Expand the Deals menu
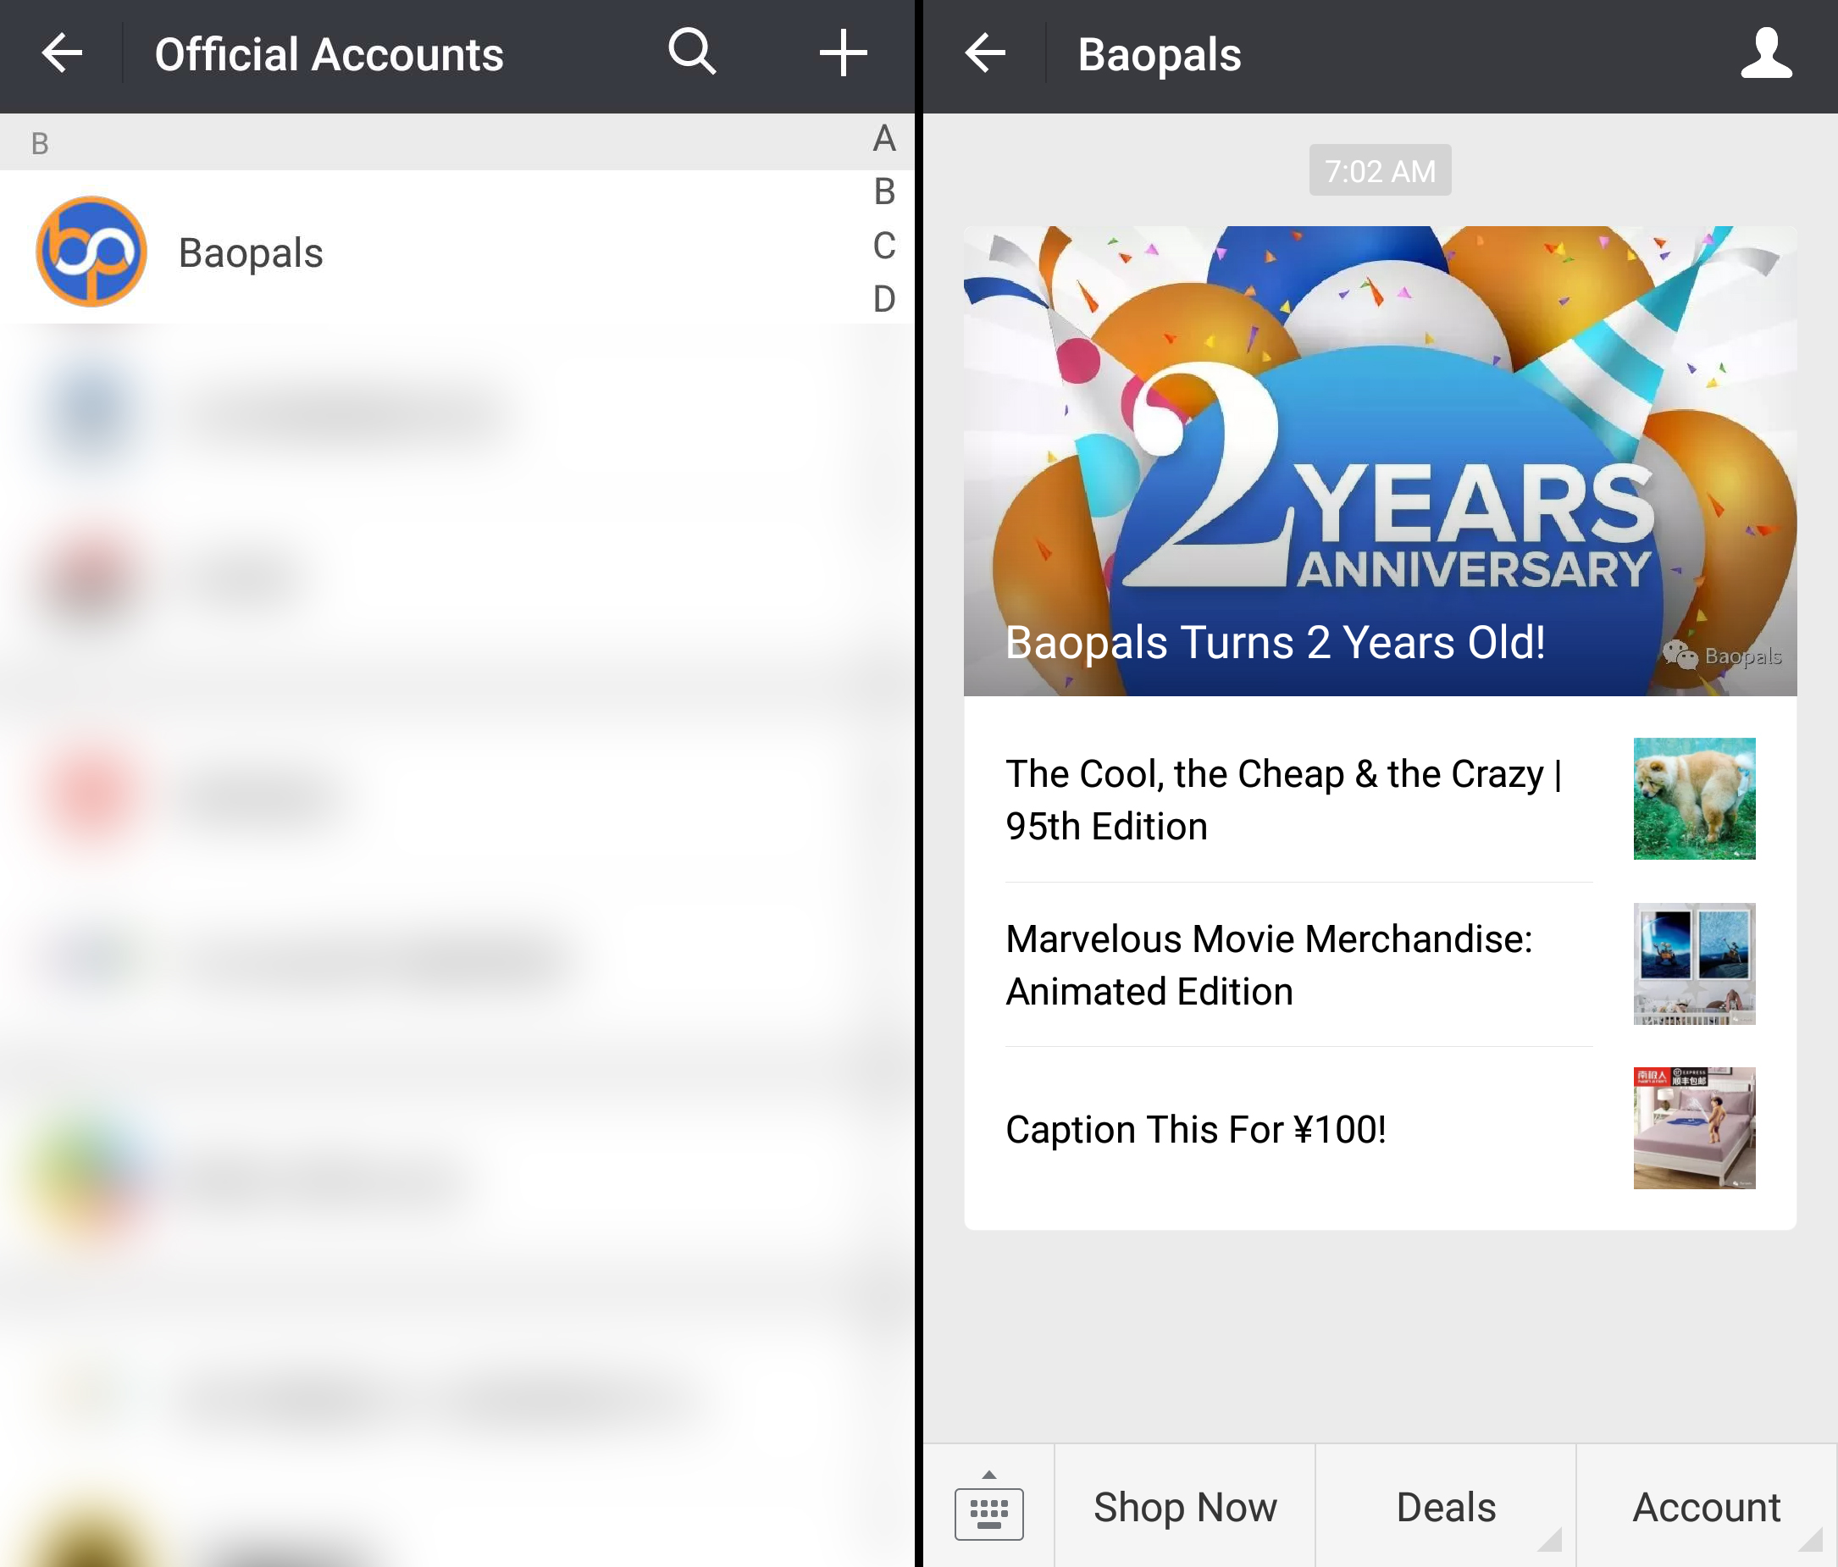 (x=1446, y=1507)
